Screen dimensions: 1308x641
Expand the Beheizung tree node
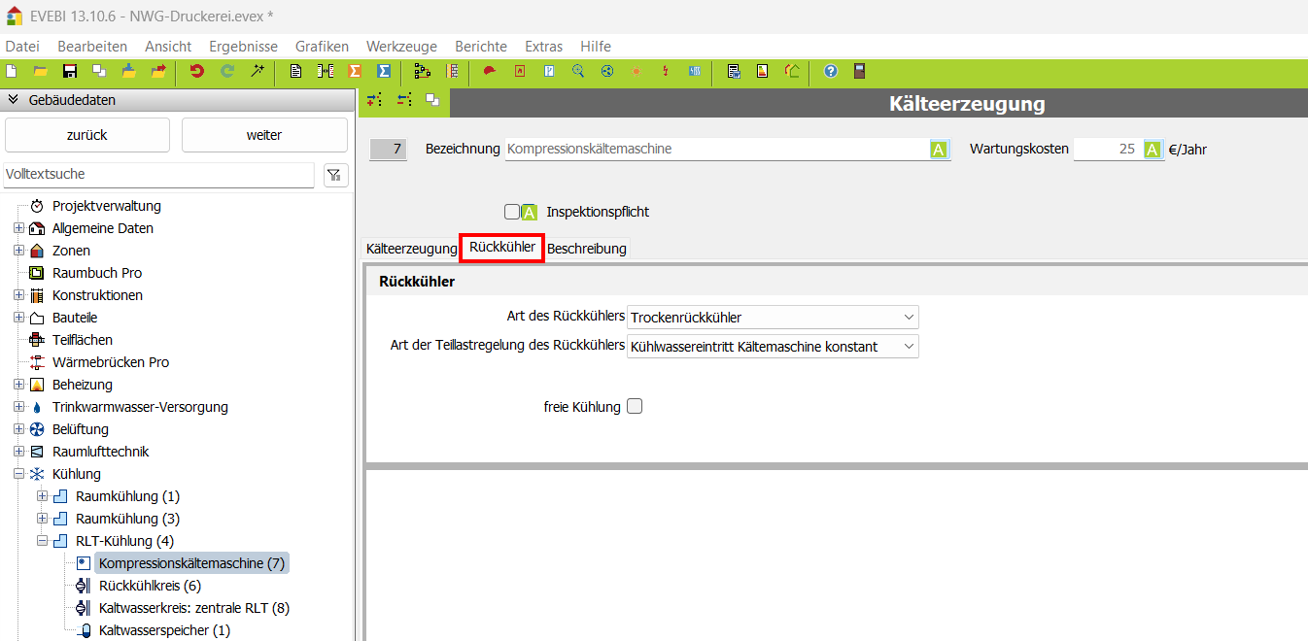coord(18,385)
